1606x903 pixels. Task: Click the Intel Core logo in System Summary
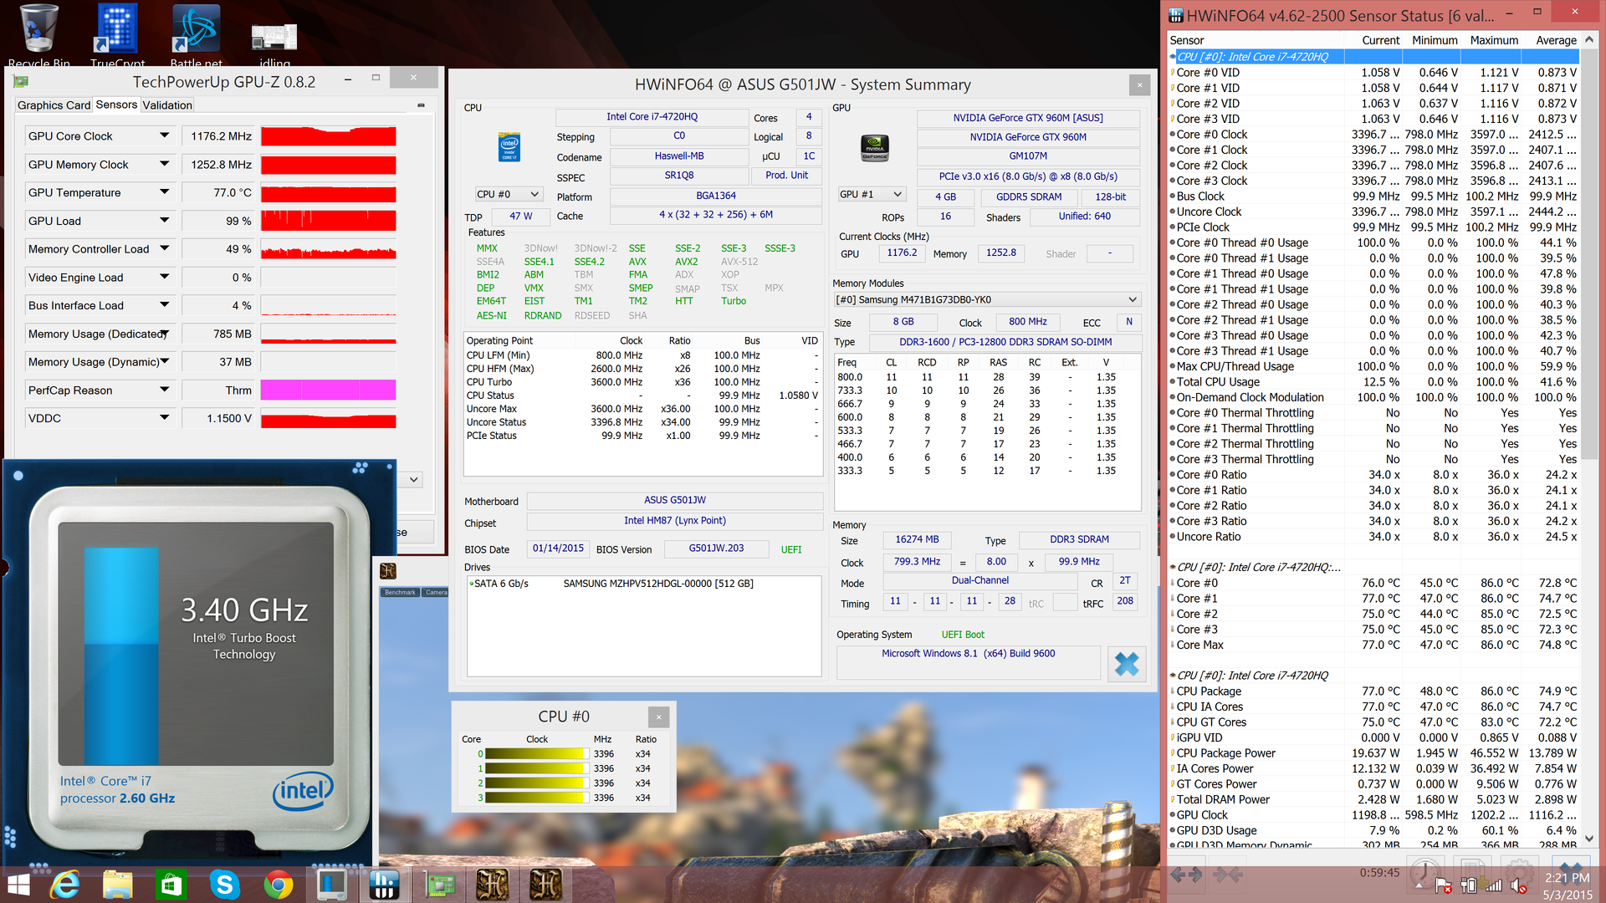(x=509, y=146)
